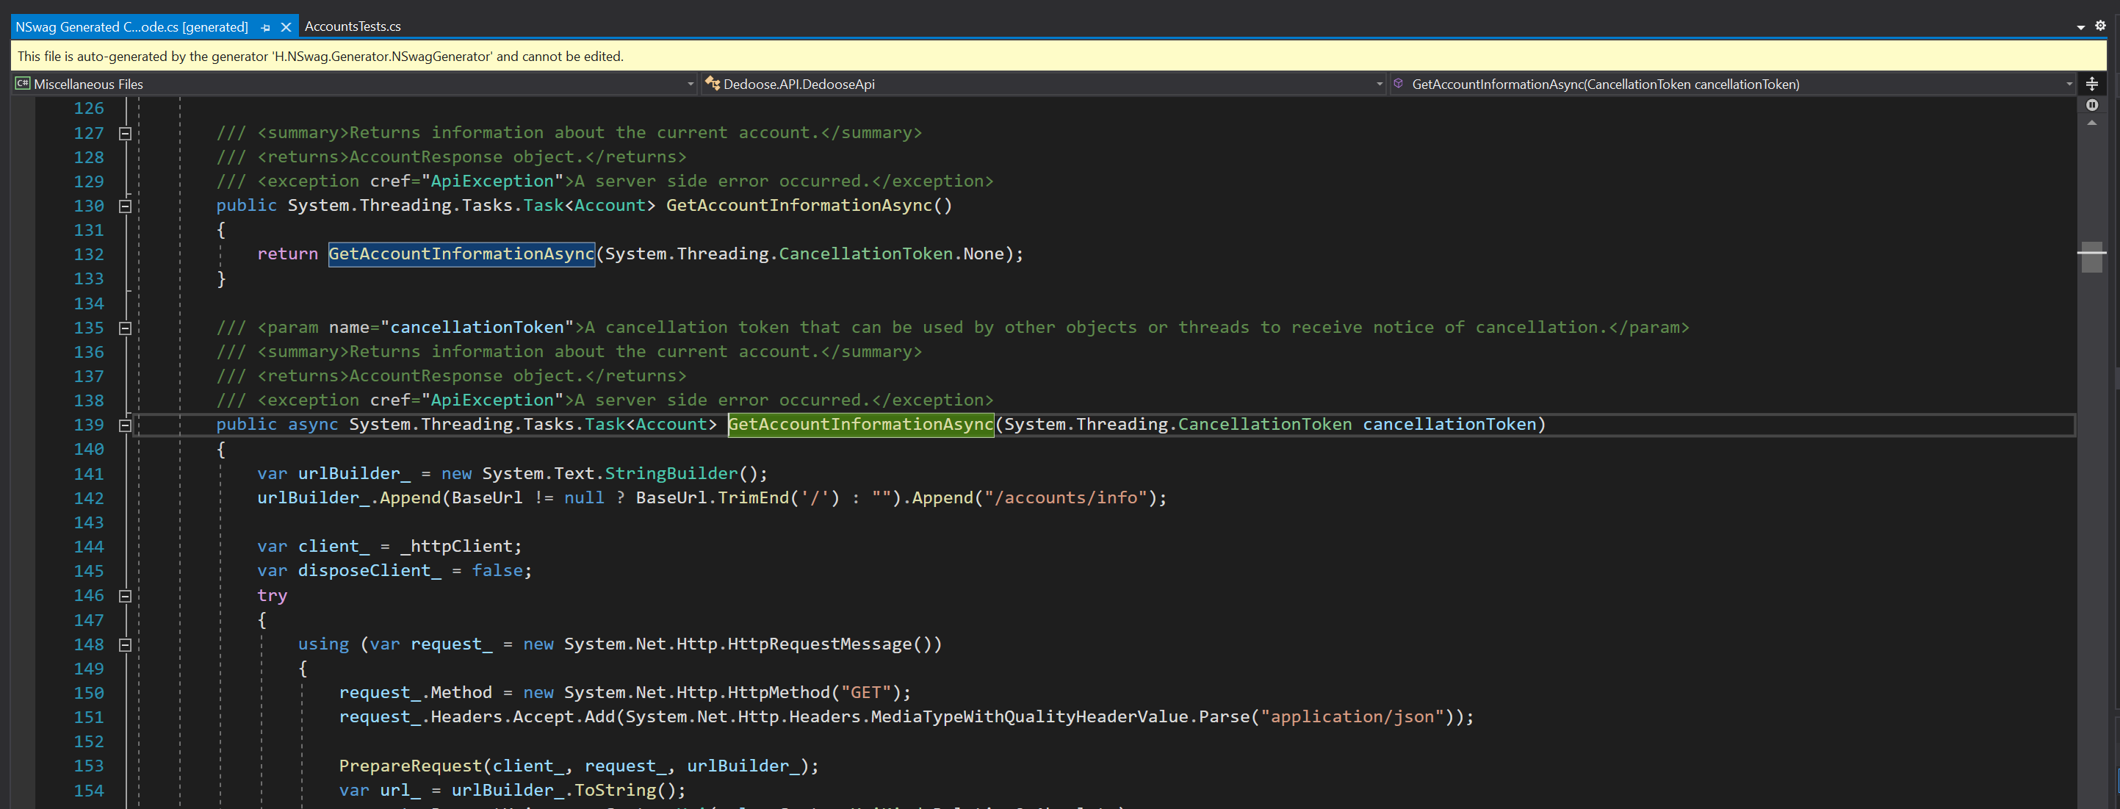Click the class icon beside Dedoose.API.DedooseApi
The height and width of the screenshot is (809, 2120).
pyautogui.click(x=713, y=83)
